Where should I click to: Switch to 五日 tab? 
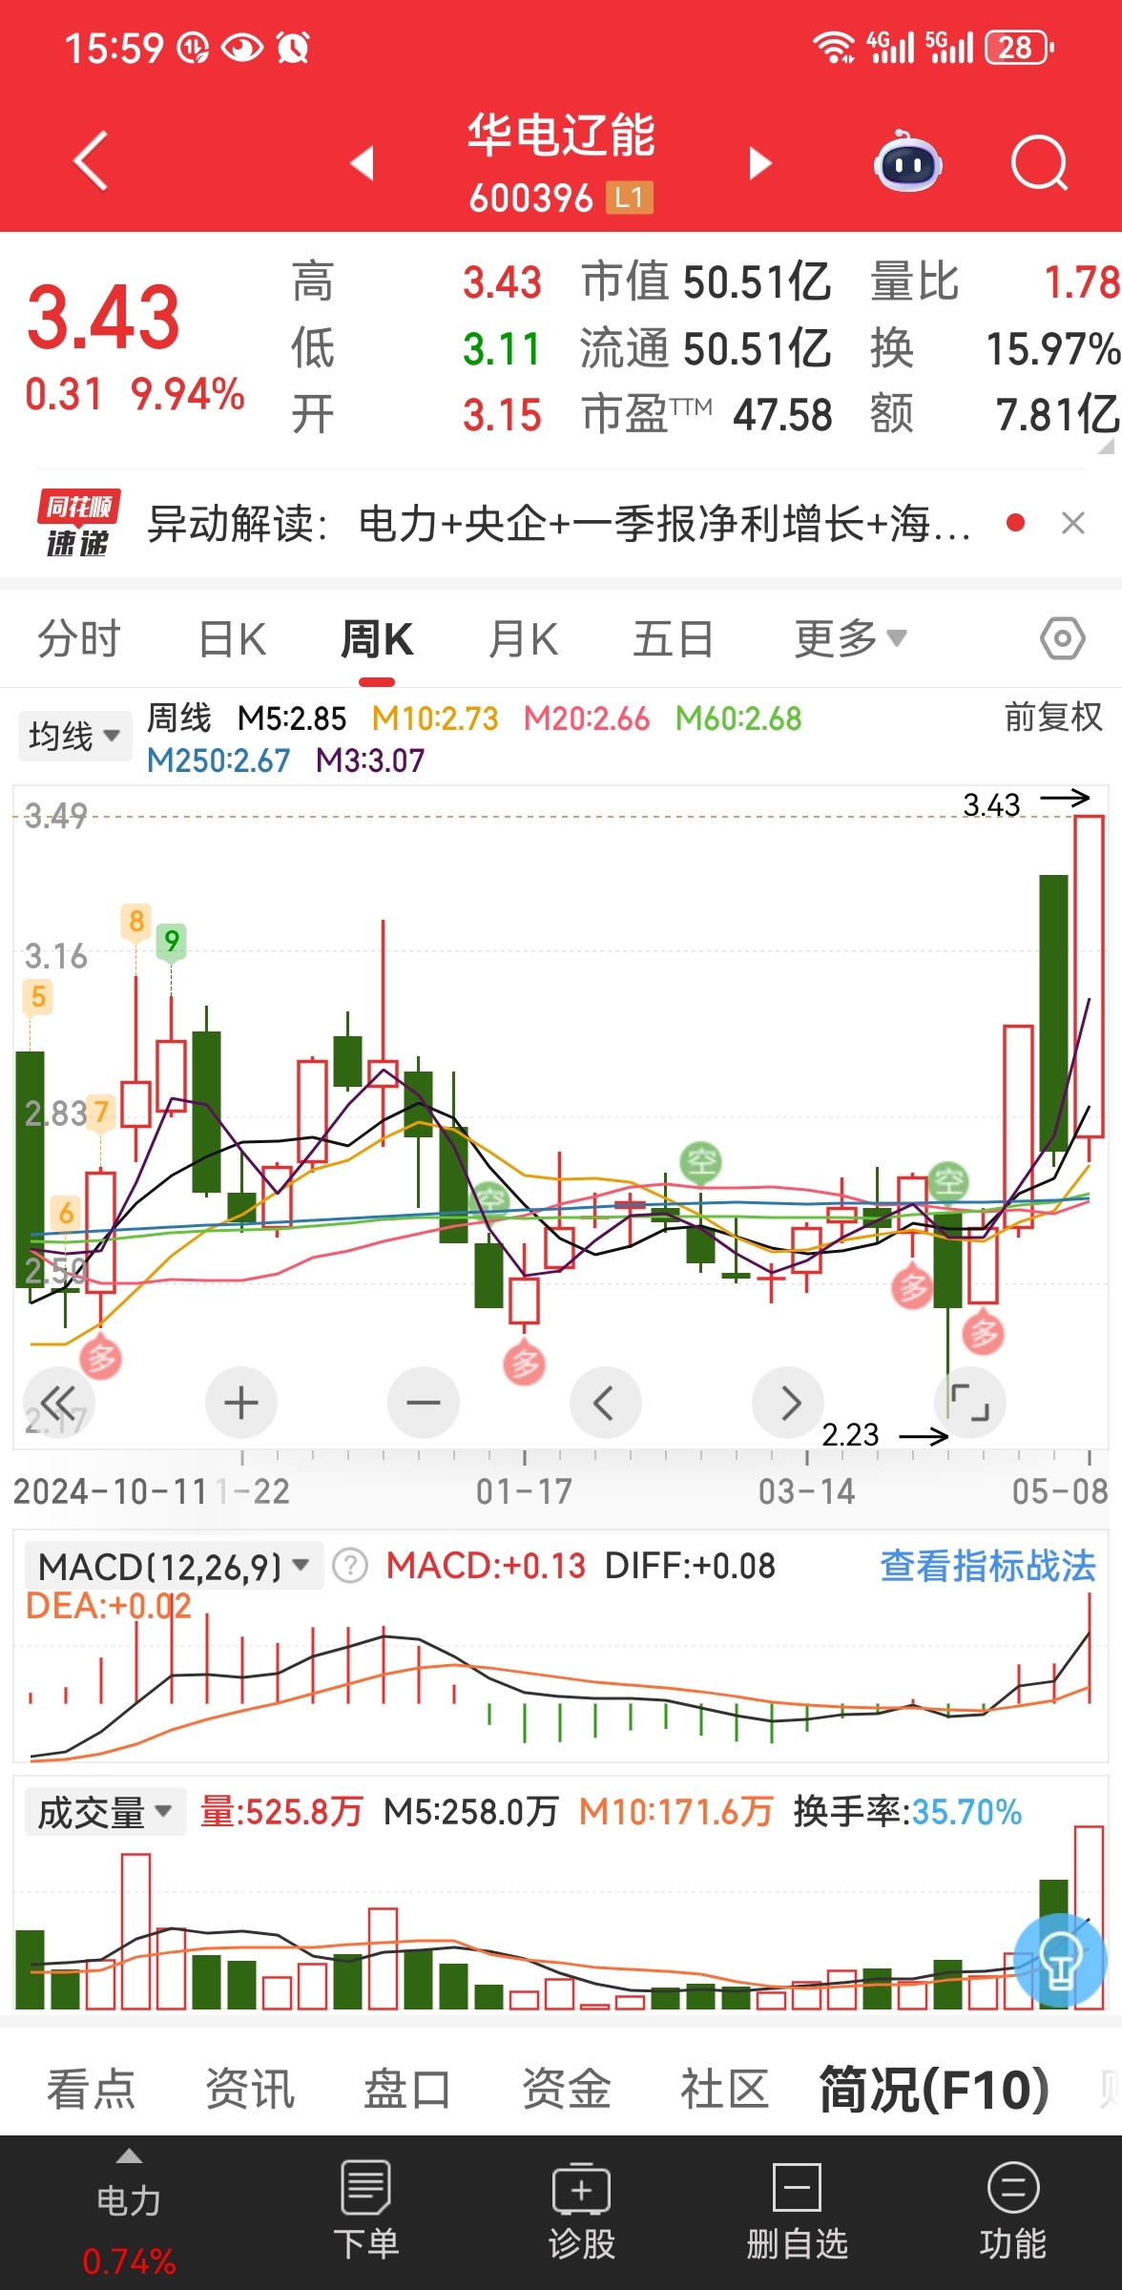[673, 638]
